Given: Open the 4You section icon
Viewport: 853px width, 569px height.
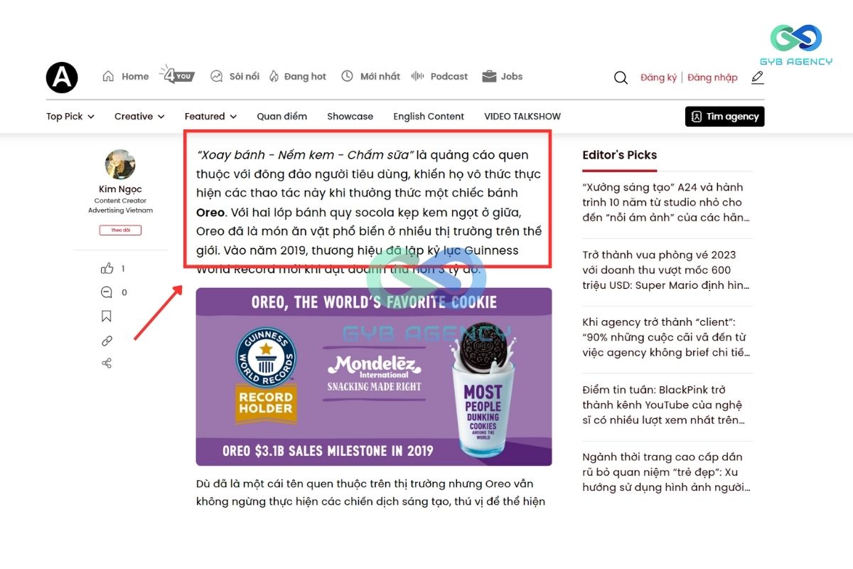Looking at the screenshot, I should coord(176,74).
